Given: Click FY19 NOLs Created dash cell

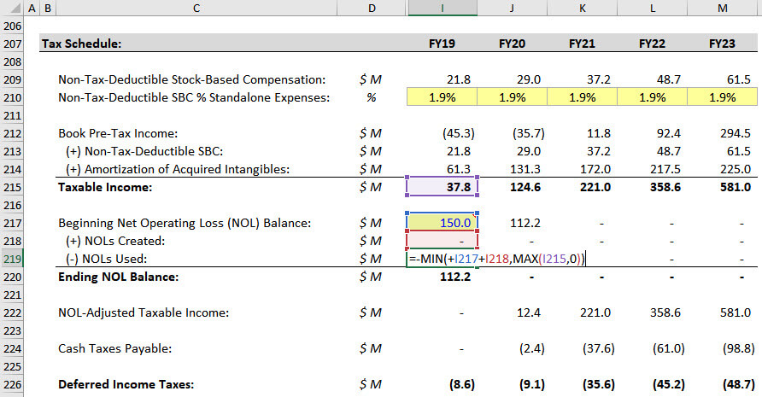Looking at the screenshot, I should tap(443, 241).
